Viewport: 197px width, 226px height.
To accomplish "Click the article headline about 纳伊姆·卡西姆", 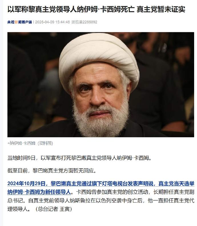I will click(x=96, y=9).
